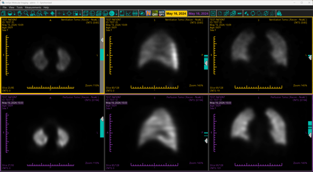The width and height of the screenshot is (313, 172).
Task: Click the CSV export icon
Action: pos(135,13)
